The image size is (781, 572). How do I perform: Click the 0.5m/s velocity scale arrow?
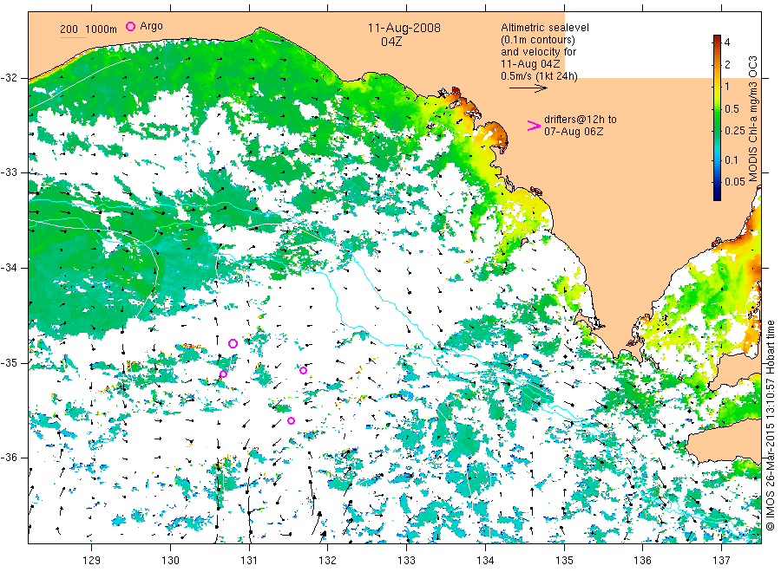click(x=528, y=88)
